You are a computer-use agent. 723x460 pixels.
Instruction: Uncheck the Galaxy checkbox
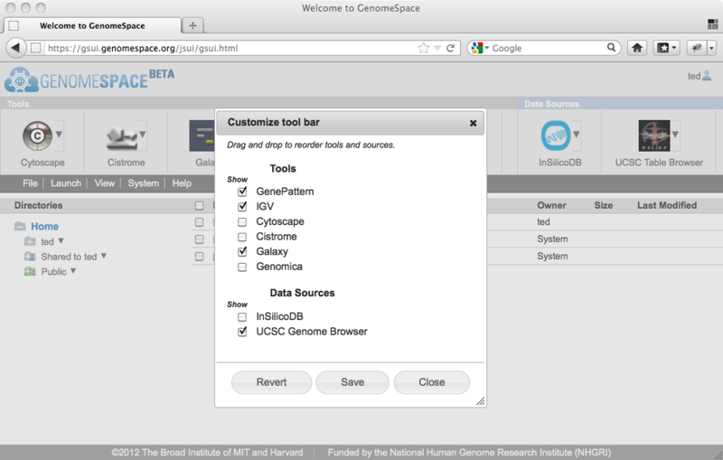coord(242,251)
